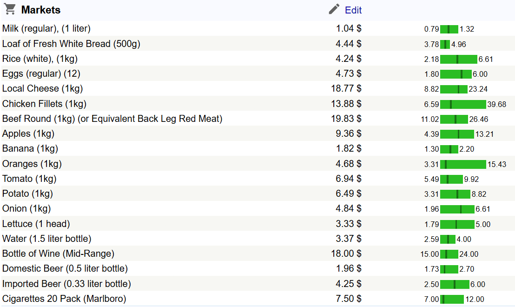Click the Rice (white) price range bar
Screen dimensions: 515x307
(x=458, y=60)
